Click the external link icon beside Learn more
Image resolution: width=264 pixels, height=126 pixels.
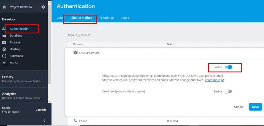[222, 80]
